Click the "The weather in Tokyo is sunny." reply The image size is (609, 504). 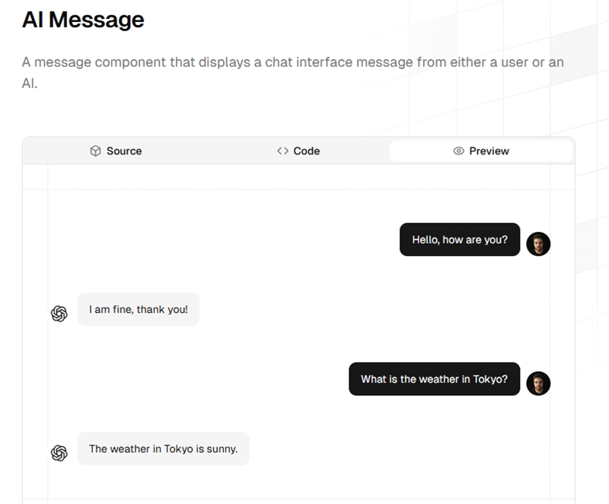163,449
